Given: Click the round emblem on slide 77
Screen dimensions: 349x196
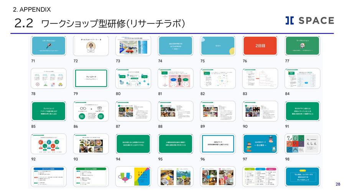Looking at the screenshot, I should [x=303, y=45].
